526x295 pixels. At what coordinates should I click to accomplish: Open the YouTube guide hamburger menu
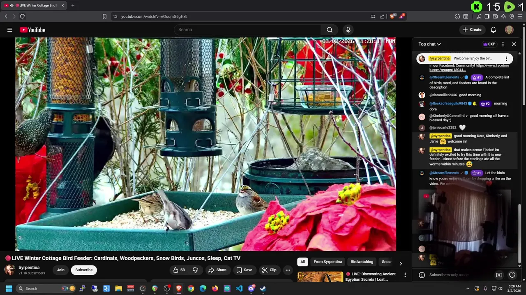click(10, 29)
